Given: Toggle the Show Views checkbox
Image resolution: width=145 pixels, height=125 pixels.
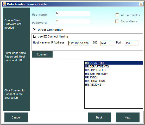Looking at the screenshot, I should (117, 21).
